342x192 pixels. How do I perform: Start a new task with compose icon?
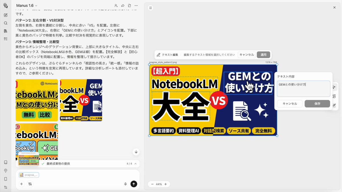pyautogui.click(x=5, y=15)
